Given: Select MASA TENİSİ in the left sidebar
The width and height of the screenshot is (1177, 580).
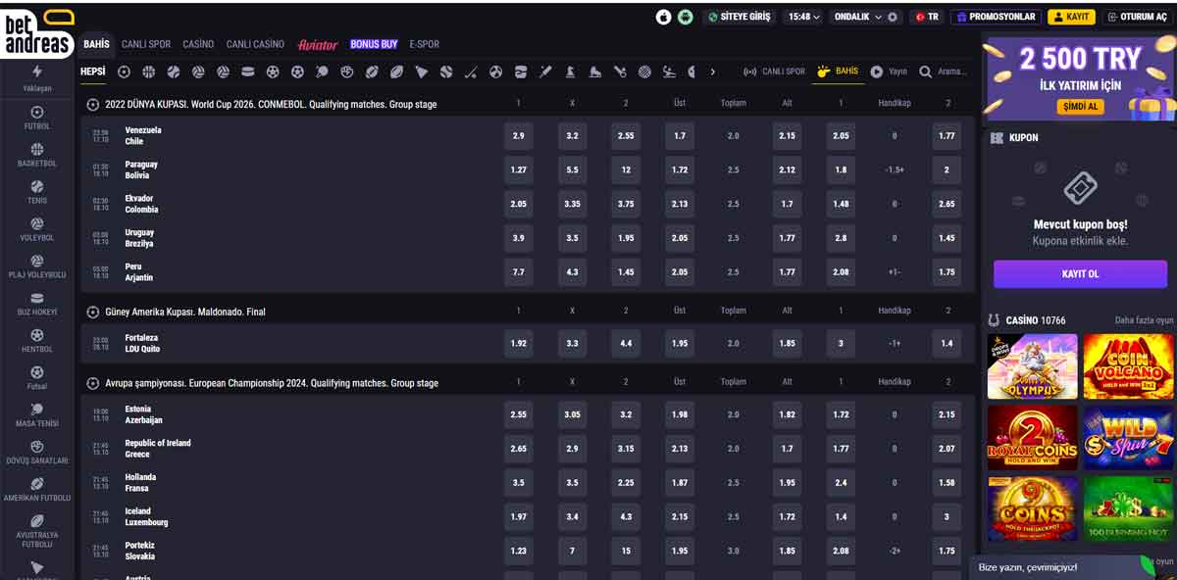Looking at the screenshot, I should tap(37, 415).
